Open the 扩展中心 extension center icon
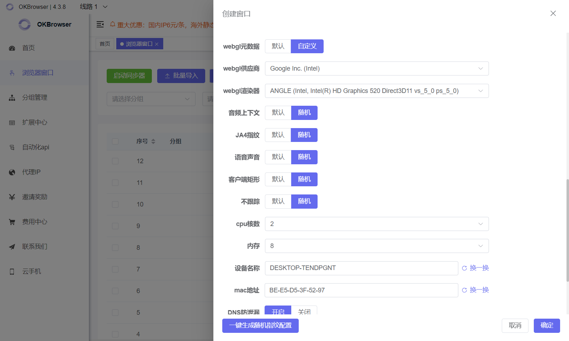The image size is (569, 341). click(x=12, y=122)
